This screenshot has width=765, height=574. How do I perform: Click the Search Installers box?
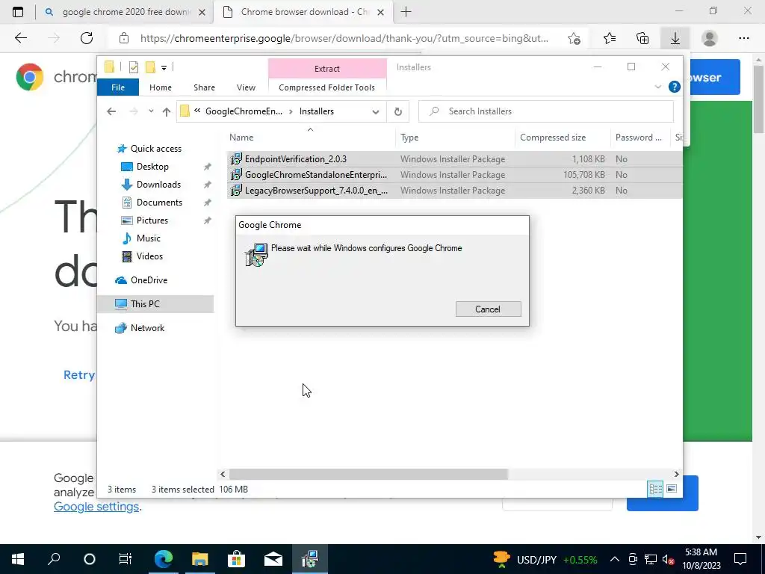click(x=546, y=111)
